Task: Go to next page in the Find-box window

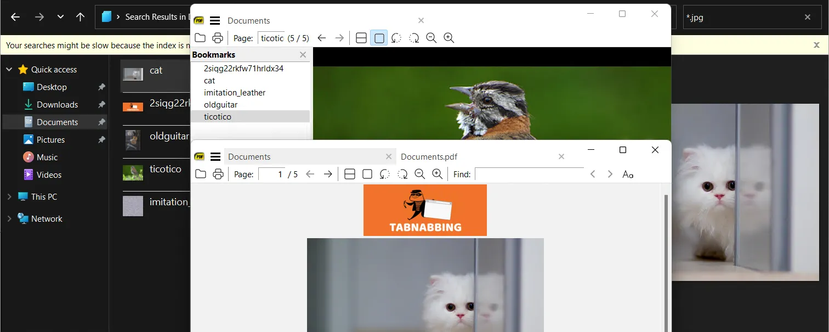Action: point(328,174)
